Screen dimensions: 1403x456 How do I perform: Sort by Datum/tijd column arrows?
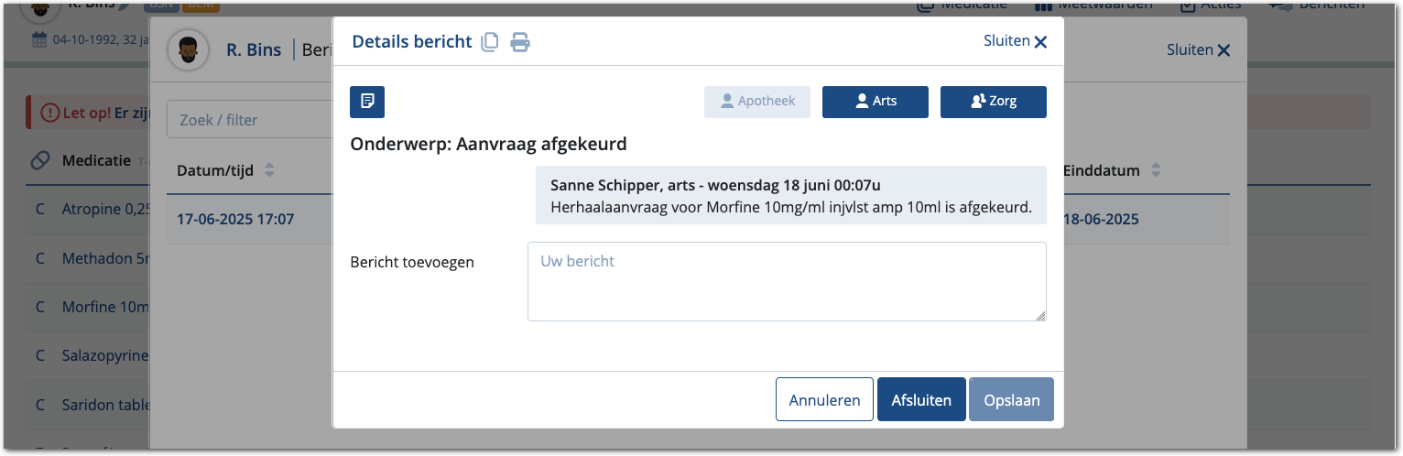point(269,170)
